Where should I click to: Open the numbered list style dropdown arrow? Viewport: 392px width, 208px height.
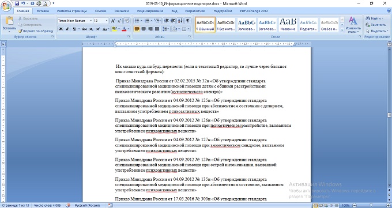point(151,21)
